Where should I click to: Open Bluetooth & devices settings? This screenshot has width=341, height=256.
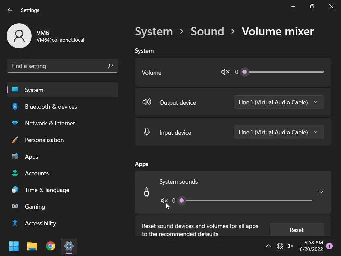[51, 107]
